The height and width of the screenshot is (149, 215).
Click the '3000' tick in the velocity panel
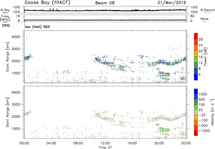tap(16, 104)
